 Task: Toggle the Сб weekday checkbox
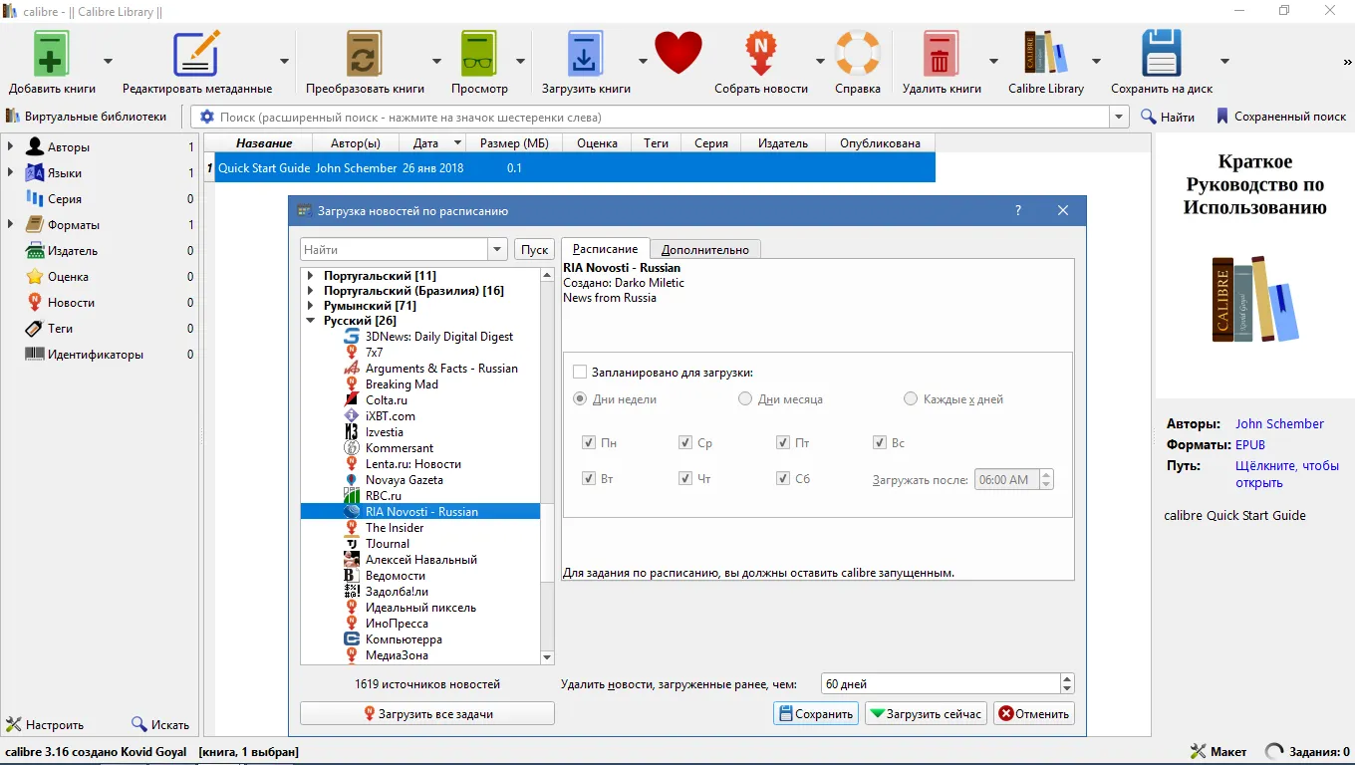783,479
